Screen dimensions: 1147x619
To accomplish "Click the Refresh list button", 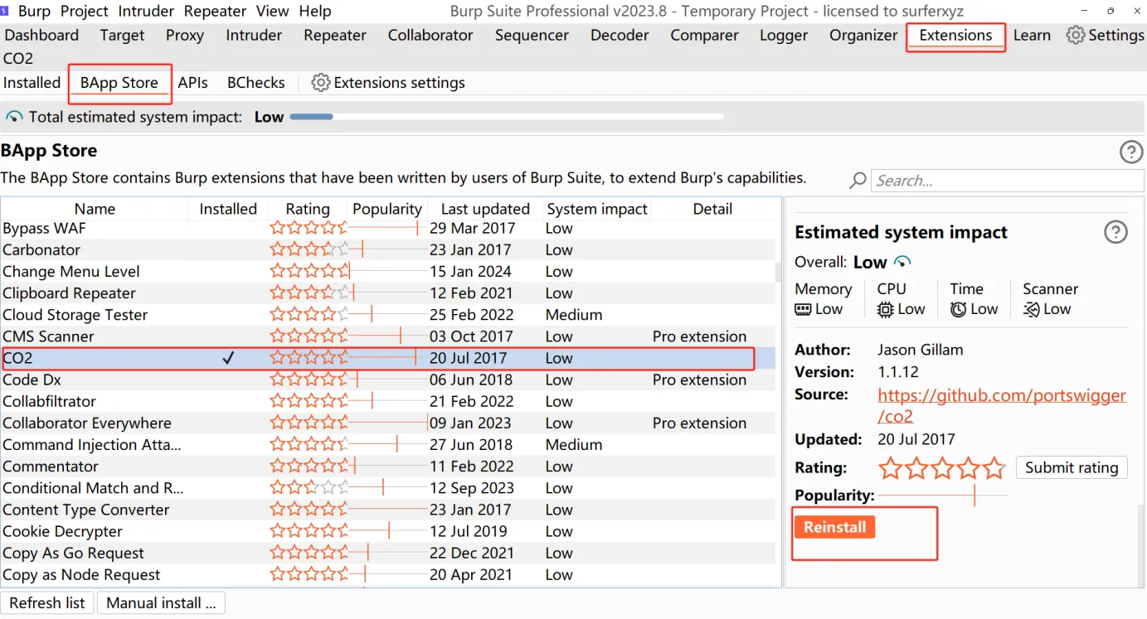I will (x=47, y=603).
